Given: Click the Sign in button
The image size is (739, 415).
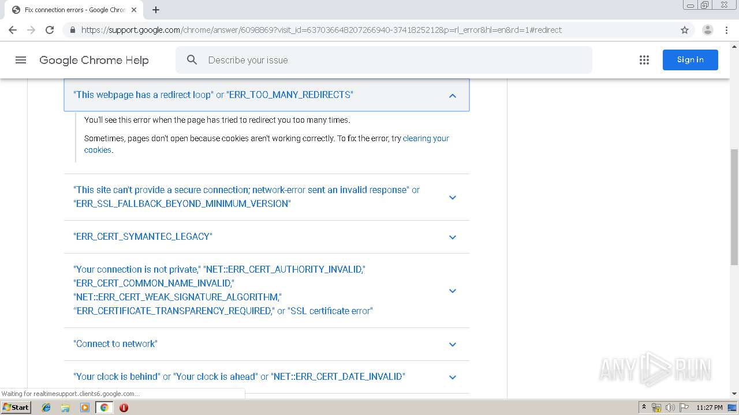Looking at the screenshot, I should [x=690, y=60].
